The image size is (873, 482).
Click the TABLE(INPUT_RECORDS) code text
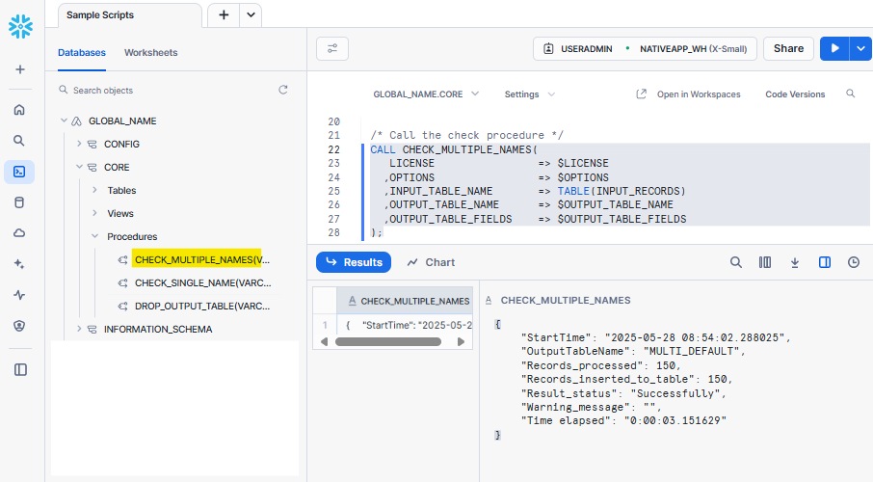[x=622, y=191]
